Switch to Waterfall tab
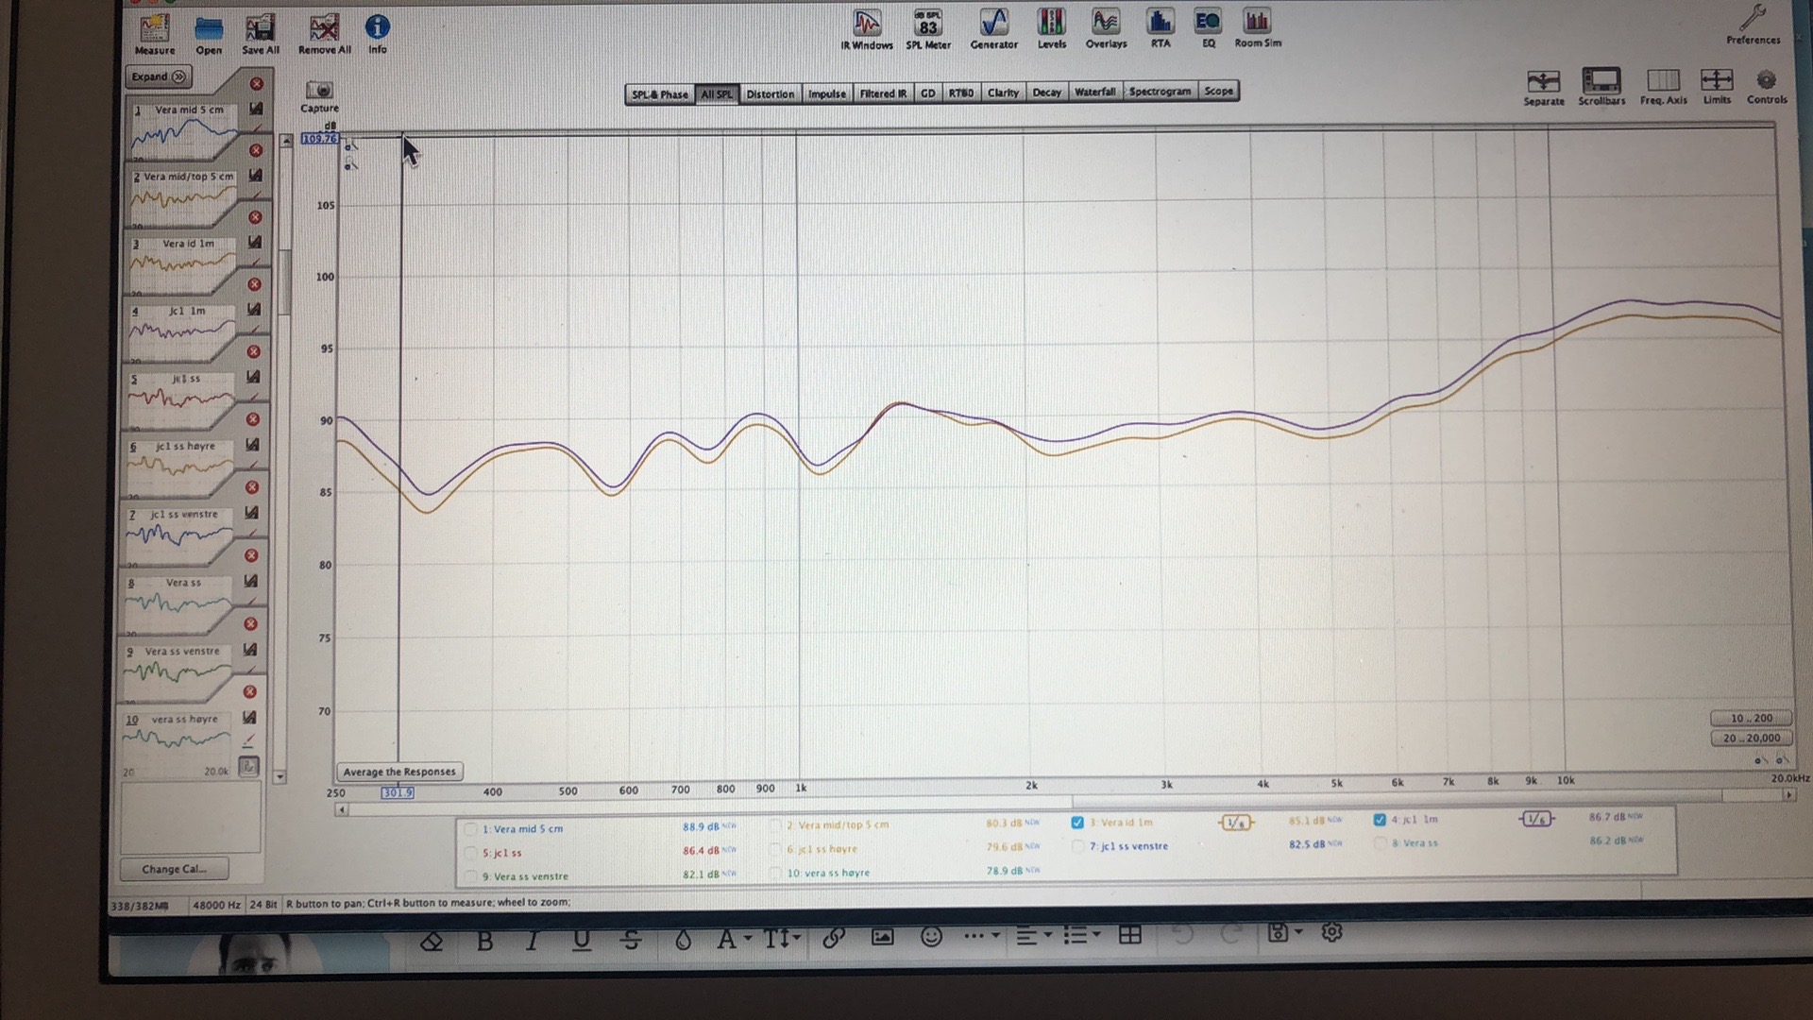Viewport: 1813px width, 1020px height. coord(1094,92)
